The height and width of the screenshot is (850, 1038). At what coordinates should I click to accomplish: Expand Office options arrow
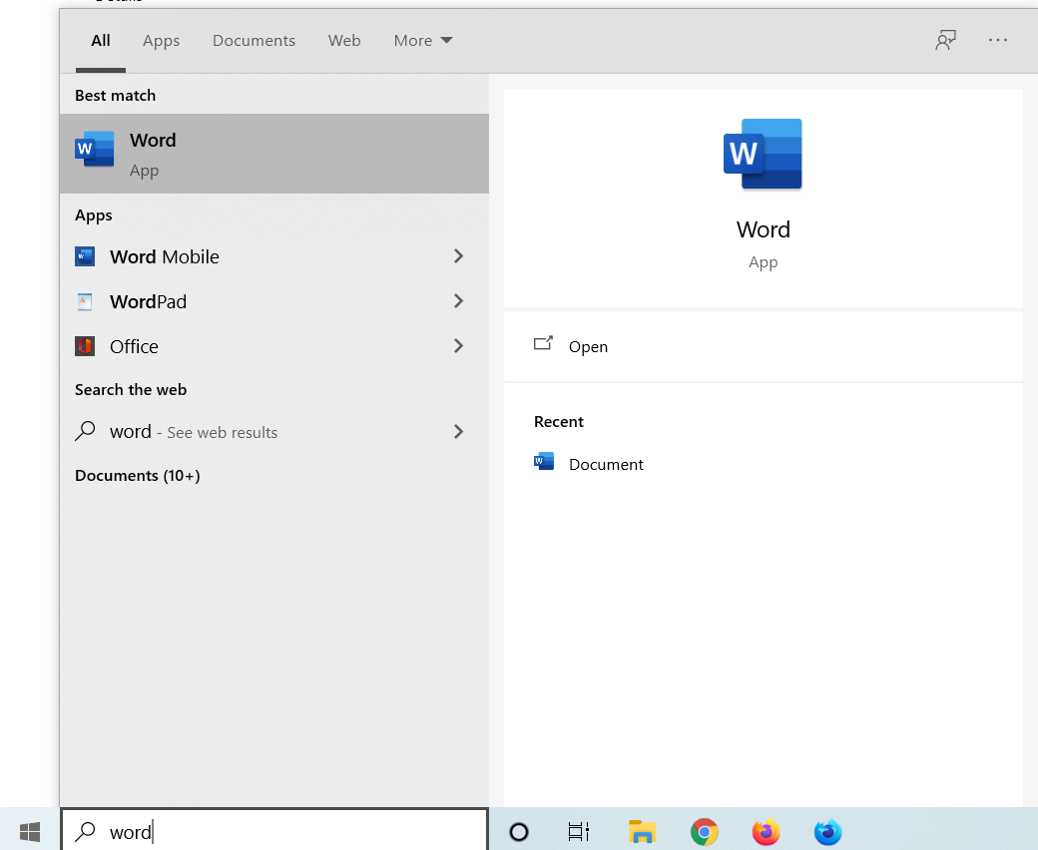click(458, 345)
